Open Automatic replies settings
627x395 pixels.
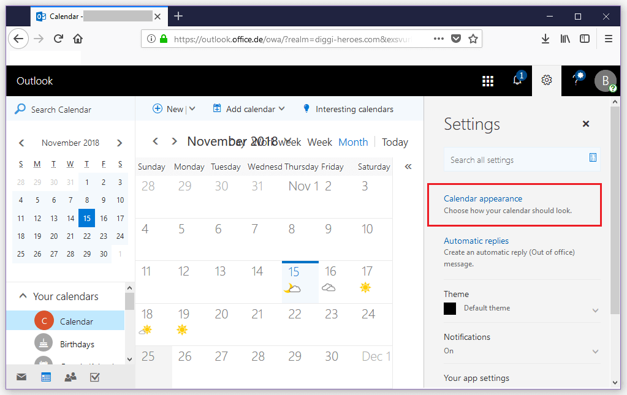click(476, 241)
